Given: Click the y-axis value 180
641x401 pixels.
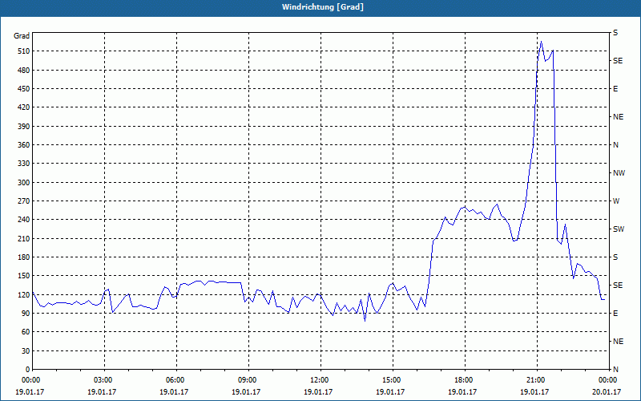Looking at the screenshot, I should (24, 257).
